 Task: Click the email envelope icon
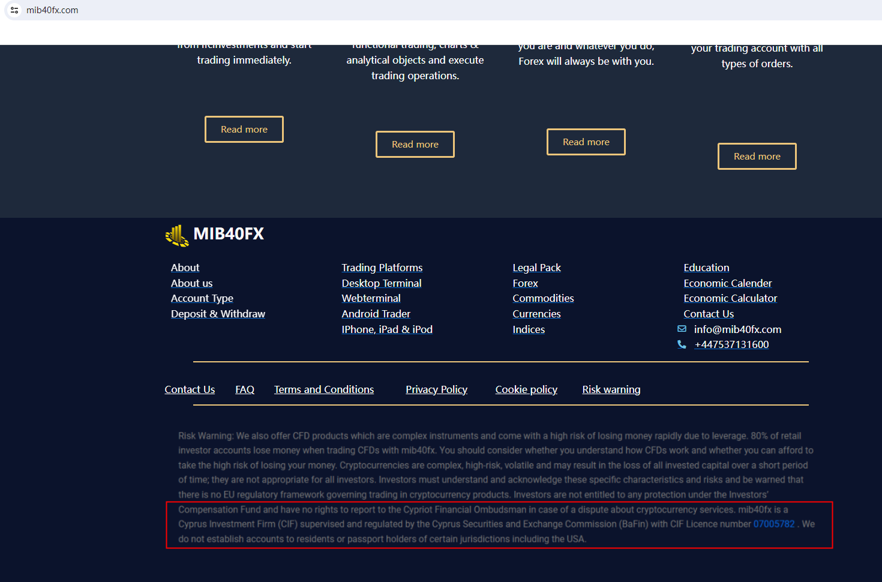pyautogui.click(x=682, y=329)
